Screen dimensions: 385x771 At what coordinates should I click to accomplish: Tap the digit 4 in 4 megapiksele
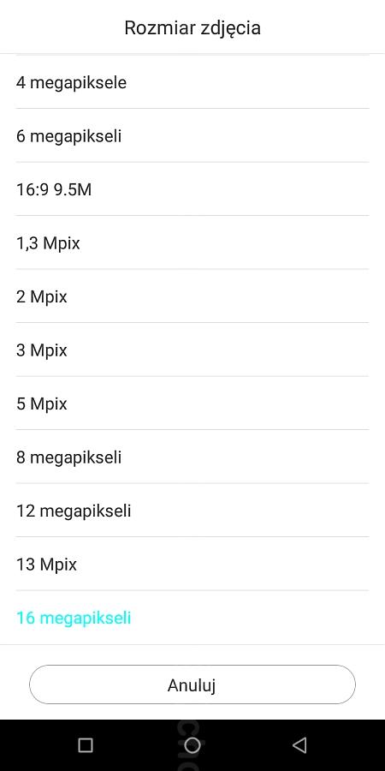point(21,82)
